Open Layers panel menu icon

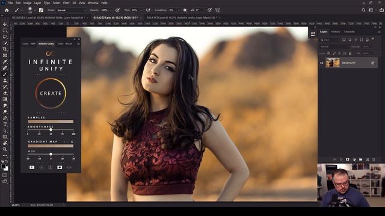(379, 32)
